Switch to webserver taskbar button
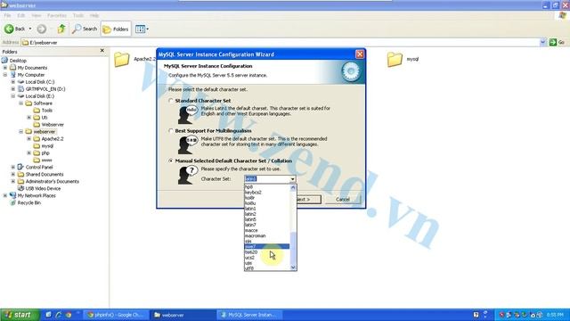This screenshot has width=570, height=321. click(x=183, y=315)
